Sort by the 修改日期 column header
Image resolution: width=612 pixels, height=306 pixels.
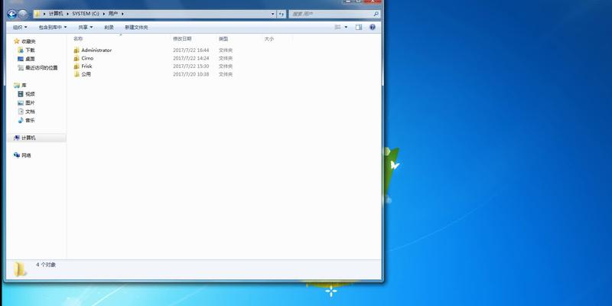(182, 39)
